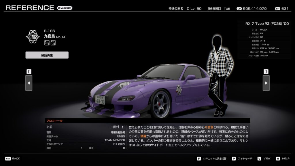Click the right bracket key hint
This screenshot has height=166, width=295.
tap(266, 71)
